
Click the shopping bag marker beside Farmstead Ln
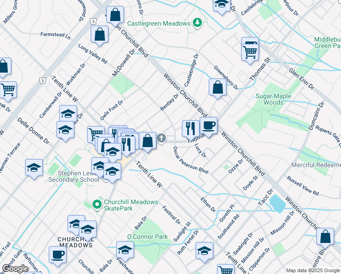[99, 35]
